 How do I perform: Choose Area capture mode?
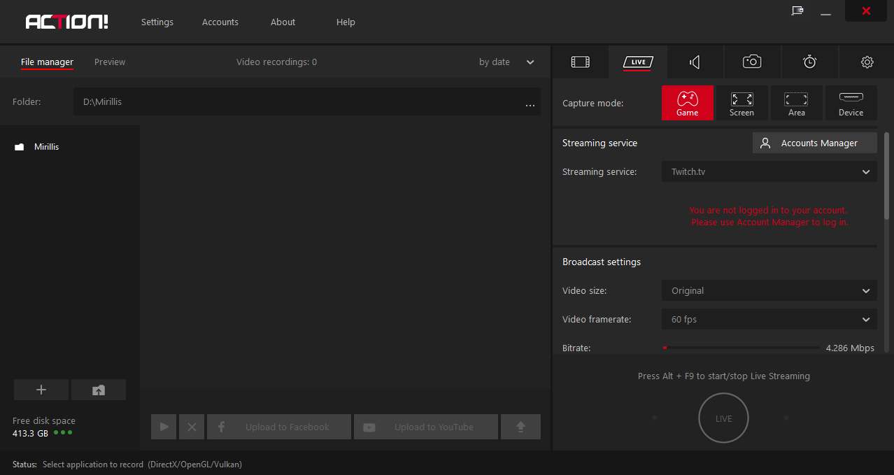click(x=796, y=103)
